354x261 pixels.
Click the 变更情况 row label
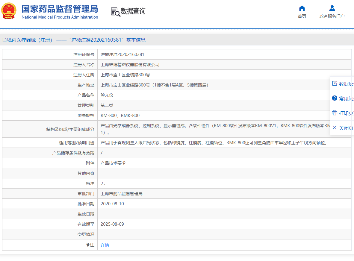(x=86, y=234)
